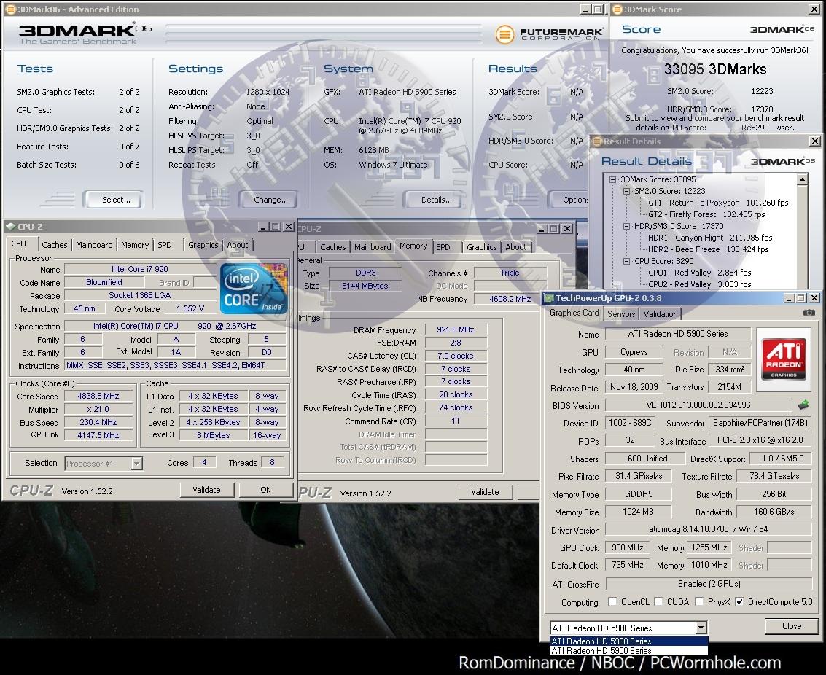Viewport: 826px width, 675px height.
Task: Open Graphics tab in second CPU-Z window
Action: tap(481, 247)
